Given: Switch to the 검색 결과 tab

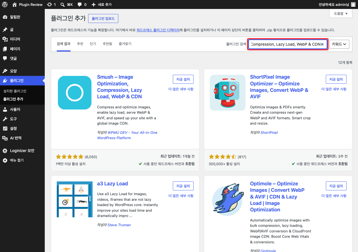Looking at the screenshot, I should point(63,44).
